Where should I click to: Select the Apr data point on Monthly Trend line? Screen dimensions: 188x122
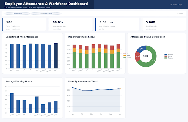pyautogui.click(x=101, y=89)
